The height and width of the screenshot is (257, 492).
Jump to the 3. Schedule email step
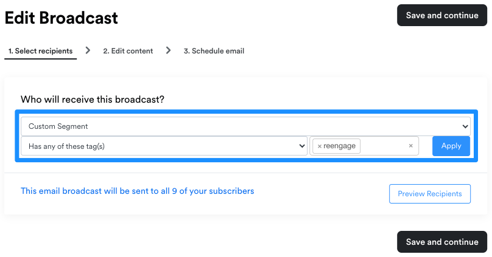[214, 50]
